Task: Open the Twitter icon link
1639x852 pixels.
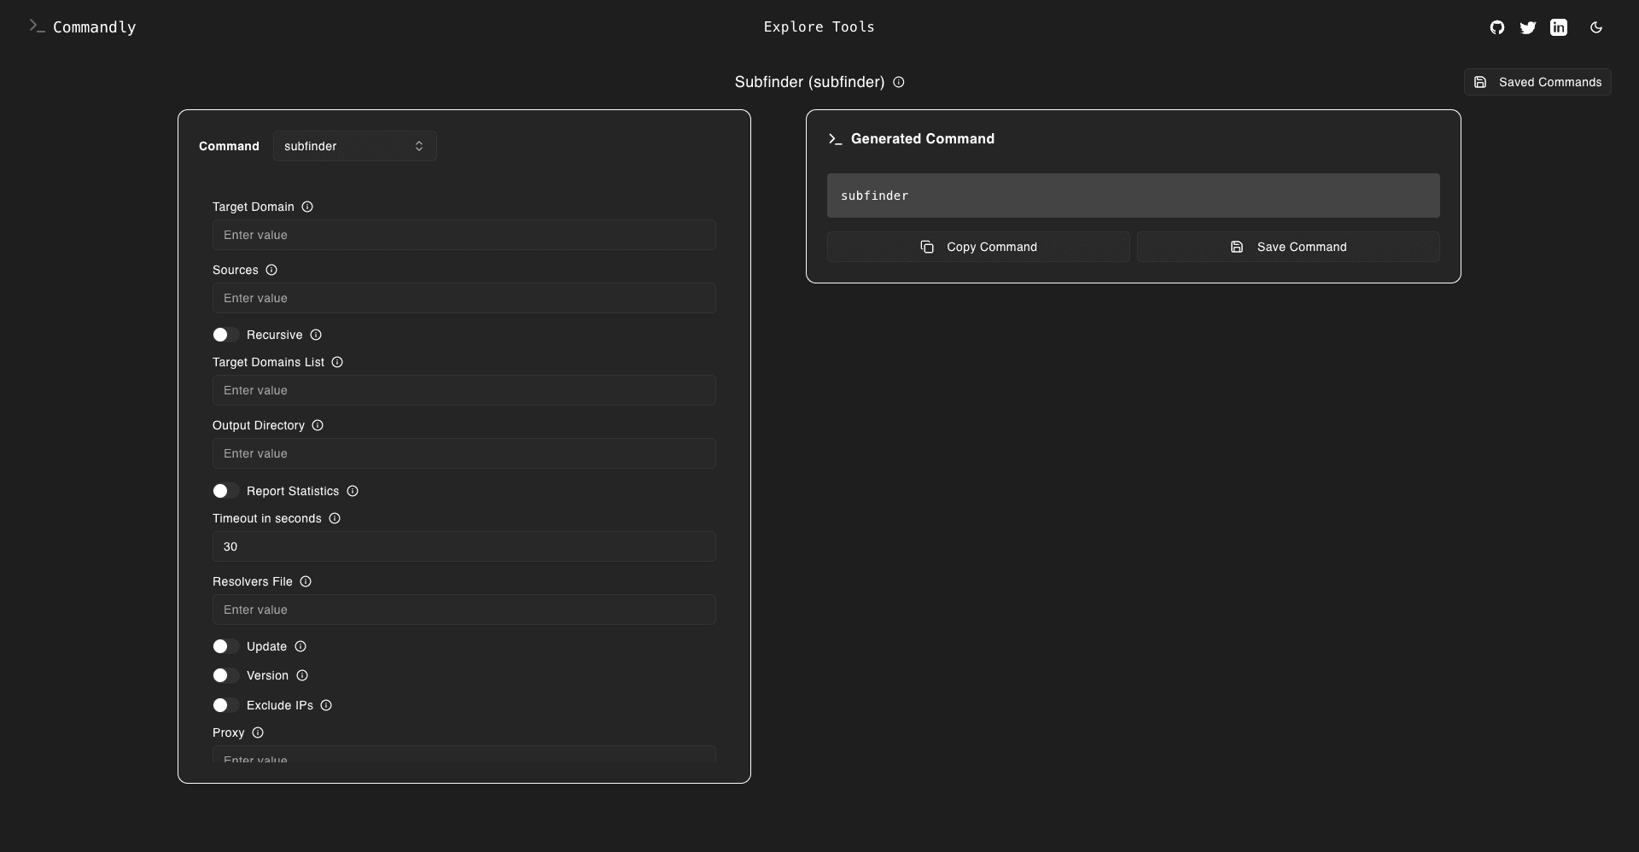Action: (1527, 27)
